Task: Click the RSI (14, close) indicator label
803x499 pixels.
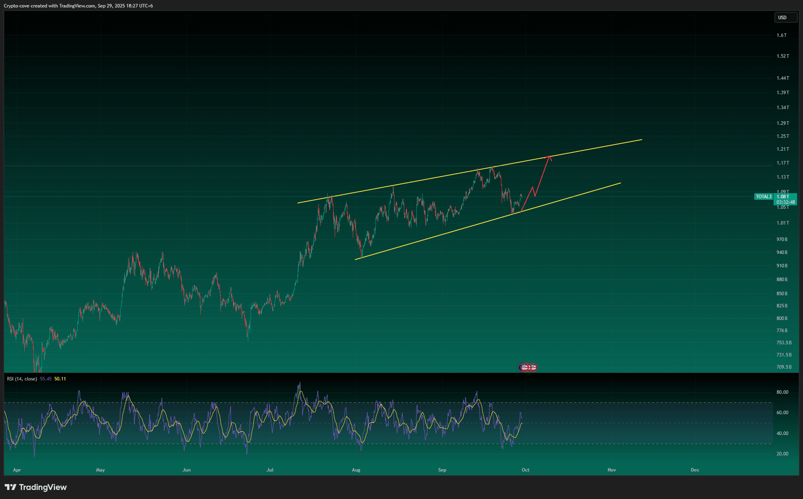Action: (22, 379)
